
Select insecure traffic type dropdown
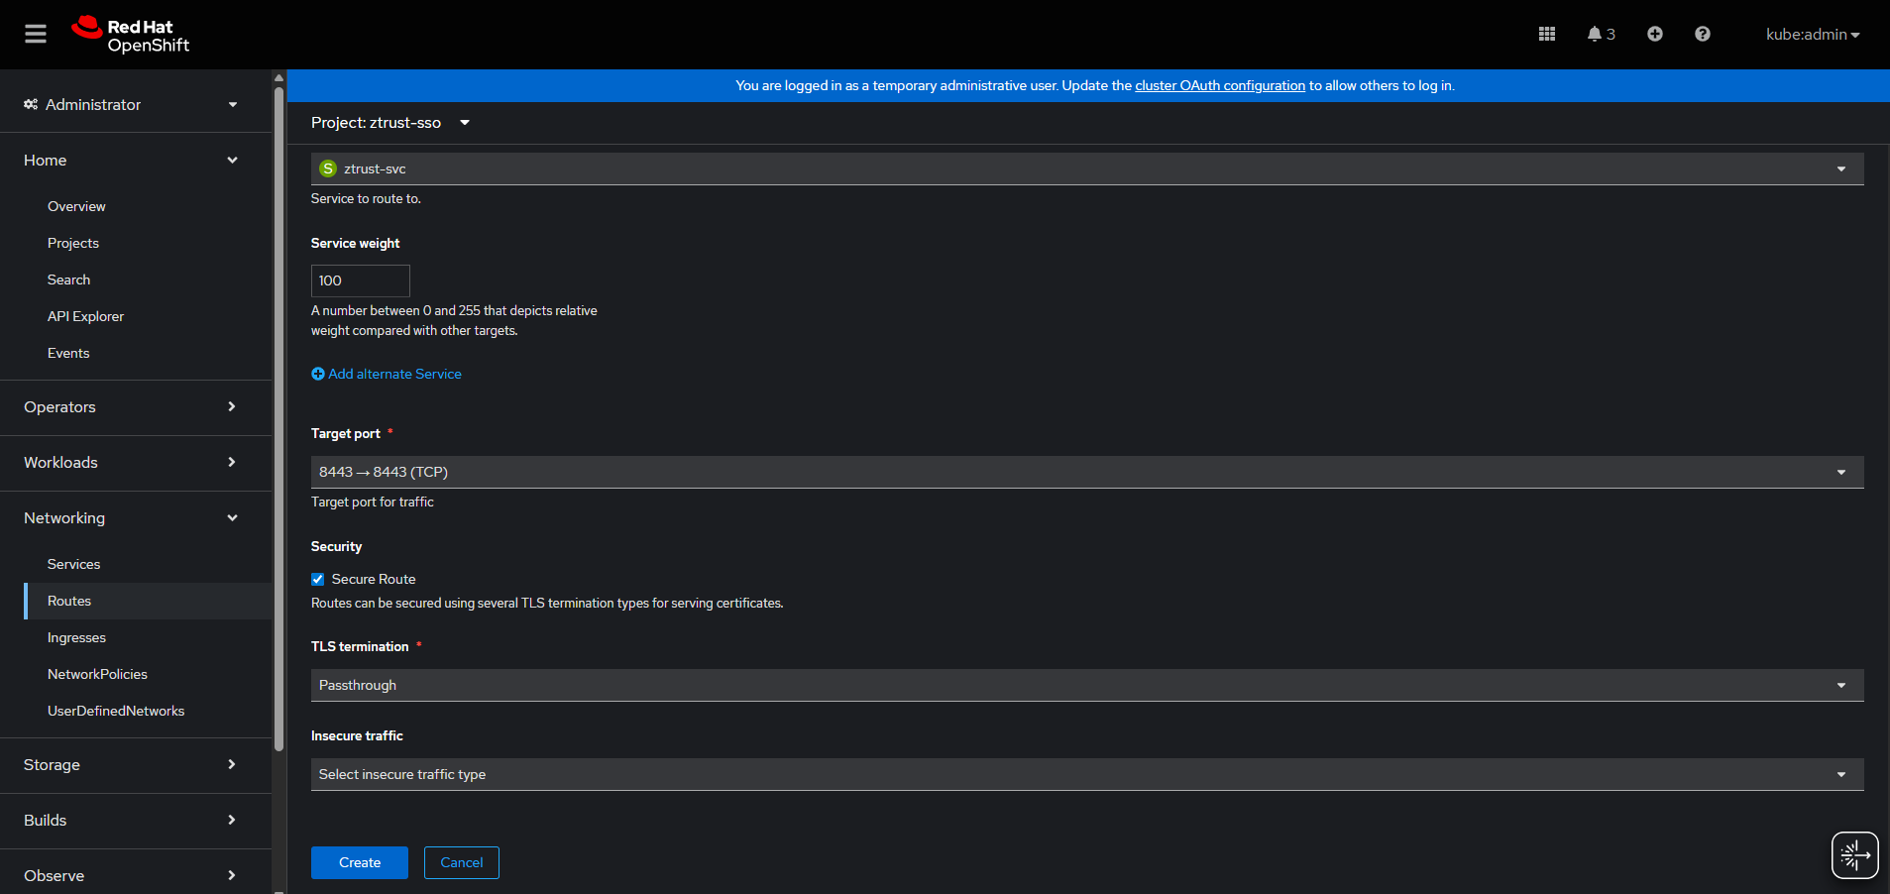pyautogui.click(x=1086, y=775)
